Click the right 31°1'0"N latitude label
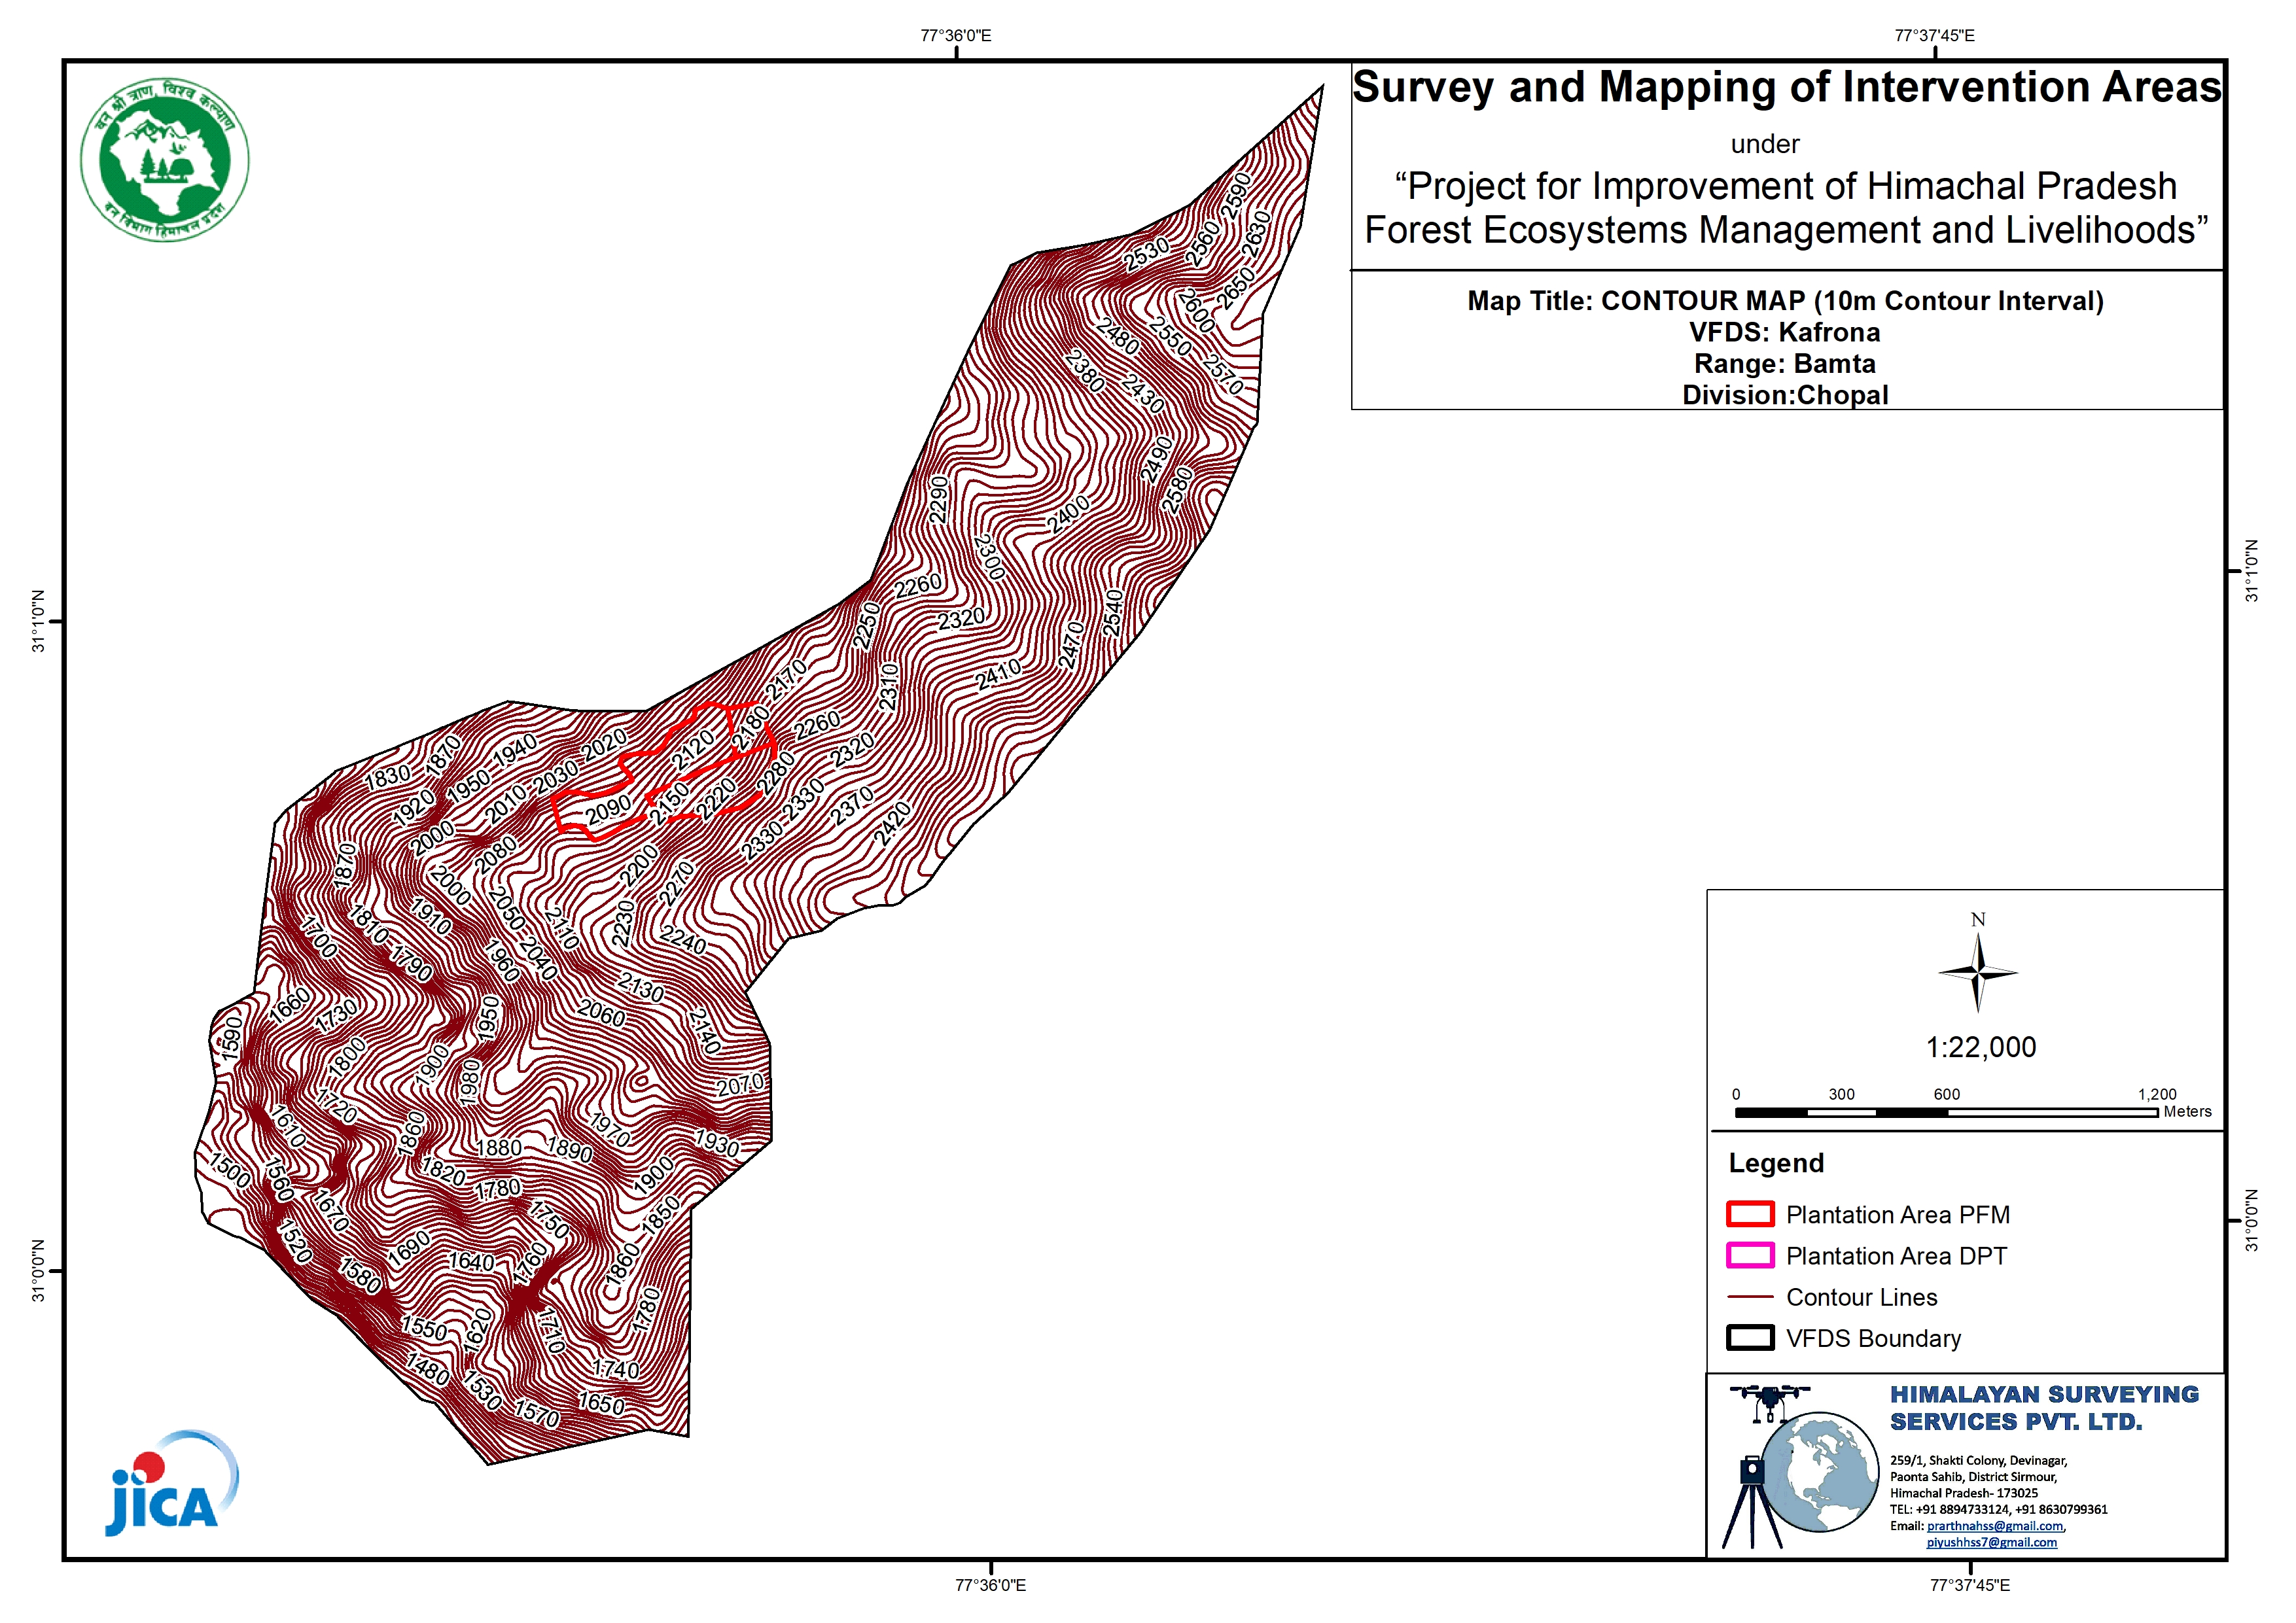The height and width of the screenshot is (1623, 2296). [x=2252, y=571]
